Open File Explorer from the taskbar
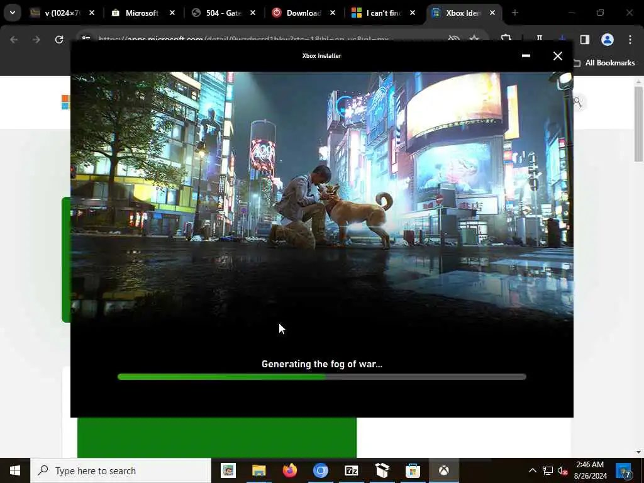The height and width of the screenshot is (483, 644). (x=258, y=470)
